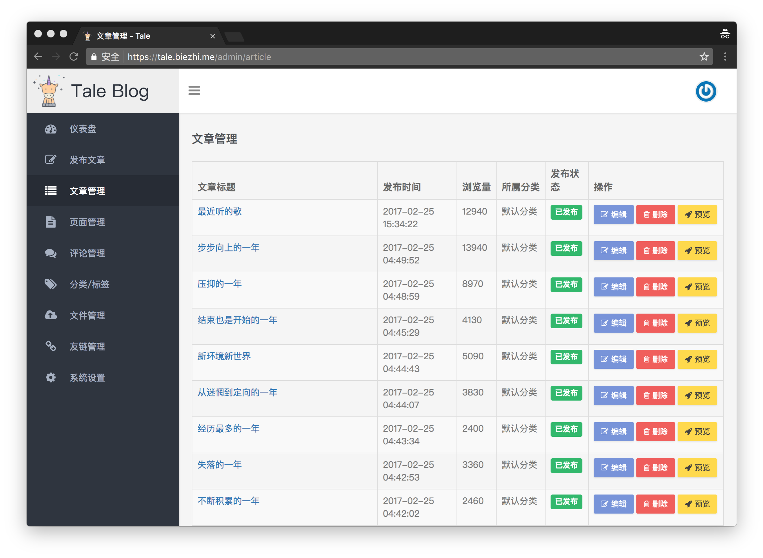
Task: Click the browser address bar URL
Action: pyautogui.click(x=199, y=57)
